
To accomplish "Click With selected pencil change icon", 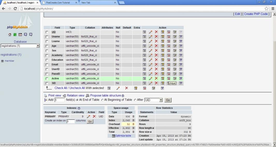I will pos(118,88).
